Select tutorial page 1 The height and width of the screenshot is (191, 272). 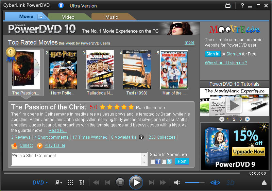[x=228, y=119]
